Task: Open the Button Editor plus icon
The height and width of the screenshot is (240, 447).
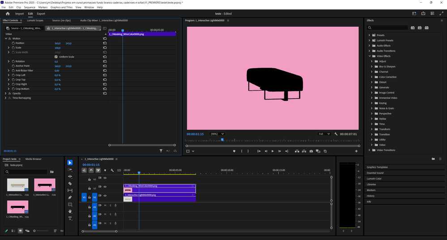Action: (356, 151)
